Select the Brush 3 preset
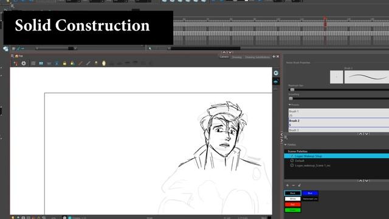The image size is (389, 219). pos(339,130)
